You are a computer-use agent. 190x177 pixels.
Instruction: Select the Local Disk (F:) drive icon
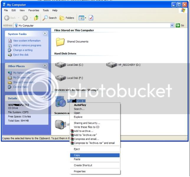(x=60, y=78)
